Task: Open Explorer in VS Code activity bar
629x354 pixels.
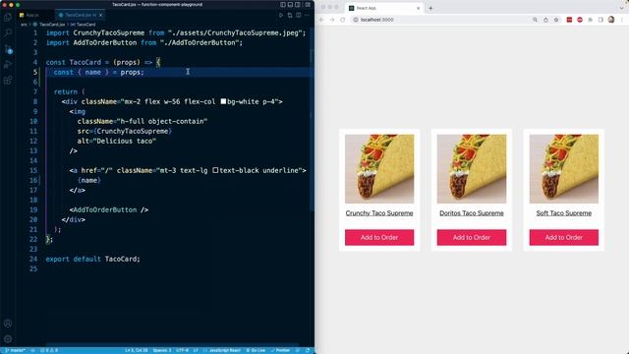Action: pos(8,18)
